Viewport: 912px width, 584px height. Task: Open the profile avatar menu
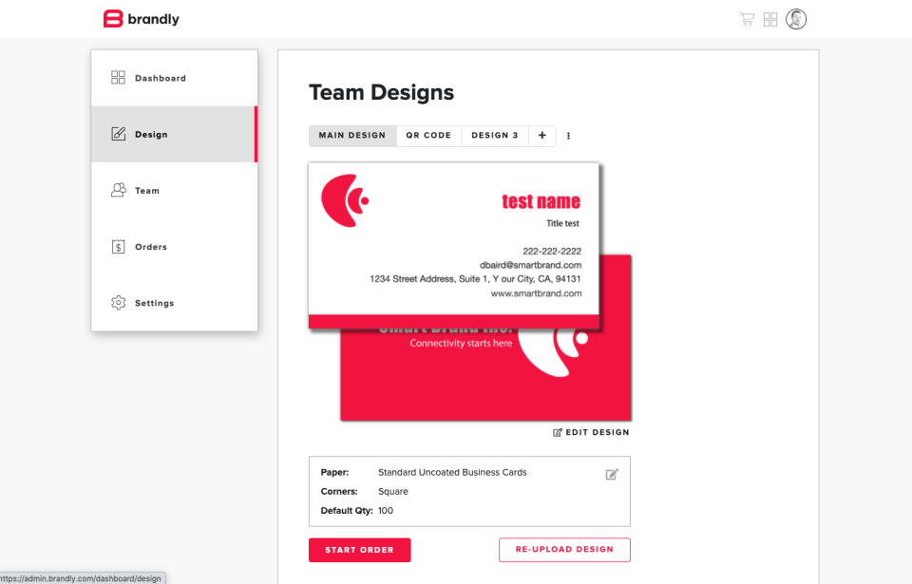pyautogui.click(x=795, y=18)
